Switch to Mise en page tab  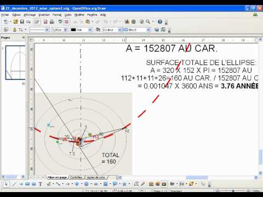coord(57,177)
